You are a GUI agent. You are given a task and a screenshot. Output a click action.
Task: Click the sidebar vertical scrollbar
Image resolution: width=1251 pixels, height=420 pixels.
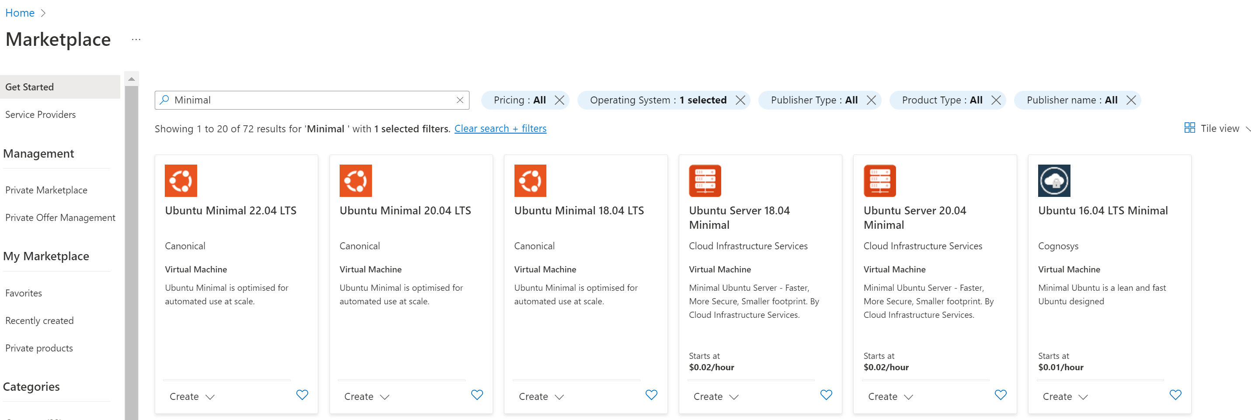[131, 252]
